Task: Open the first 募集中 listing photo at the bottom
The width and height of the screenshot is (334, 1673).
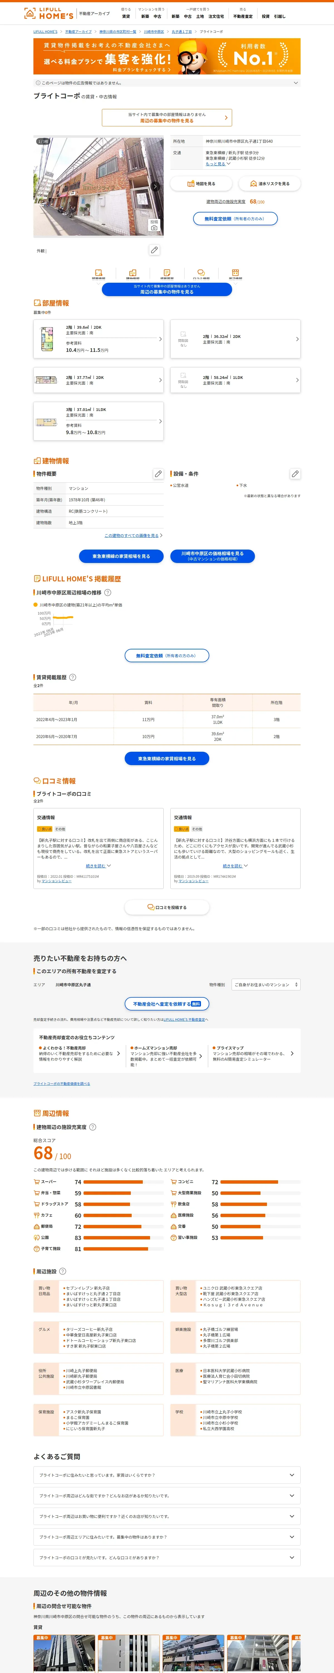Action: point(64,1653)
